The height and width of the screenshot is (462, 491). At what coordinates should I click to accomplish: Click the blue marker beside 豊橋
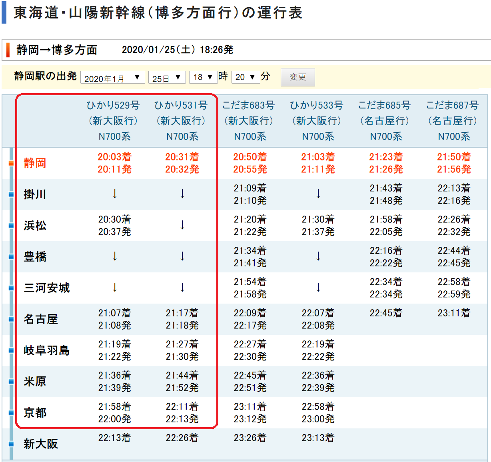[x=11, y=257]
